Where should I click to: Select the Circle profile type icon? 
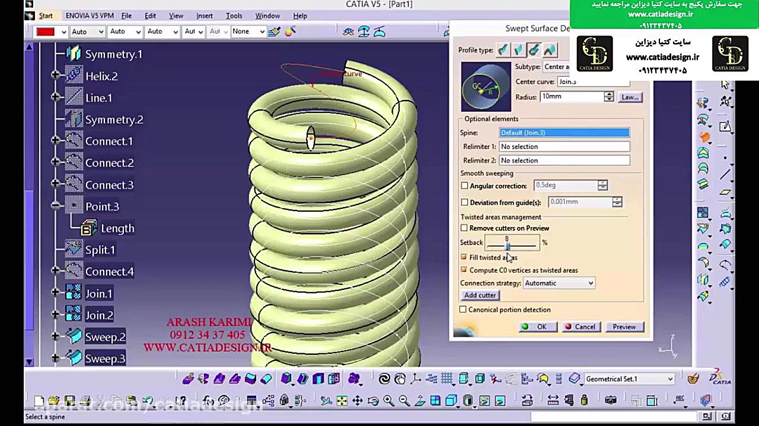[534, 50]
